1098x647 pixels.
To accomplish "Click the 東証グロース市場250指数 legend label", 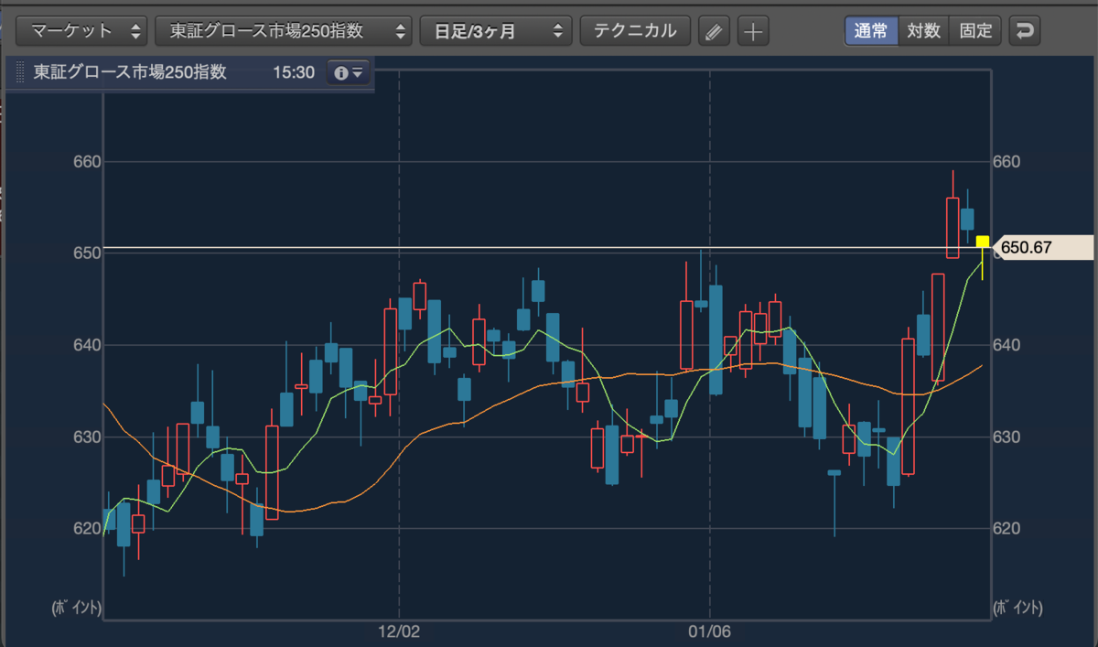I will [130, 72].
